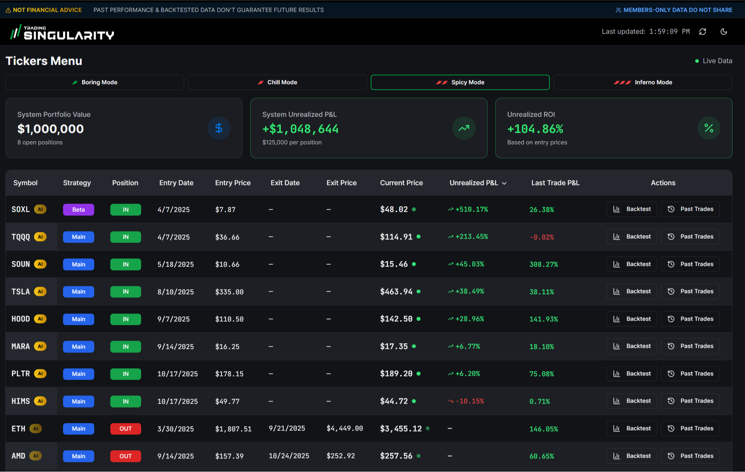
Task: Click the warning triangle next to NOT FINANCIAL ADVICE
Action: (8, 10)
